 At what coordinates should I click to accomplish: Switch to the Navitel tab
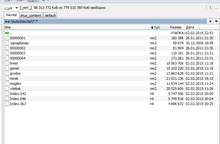tap(11, 15)
